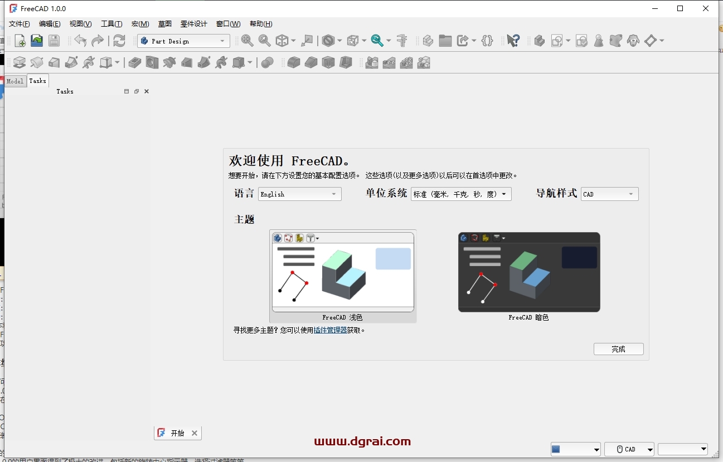Click the Draw style icon

[x=329, y=41]
